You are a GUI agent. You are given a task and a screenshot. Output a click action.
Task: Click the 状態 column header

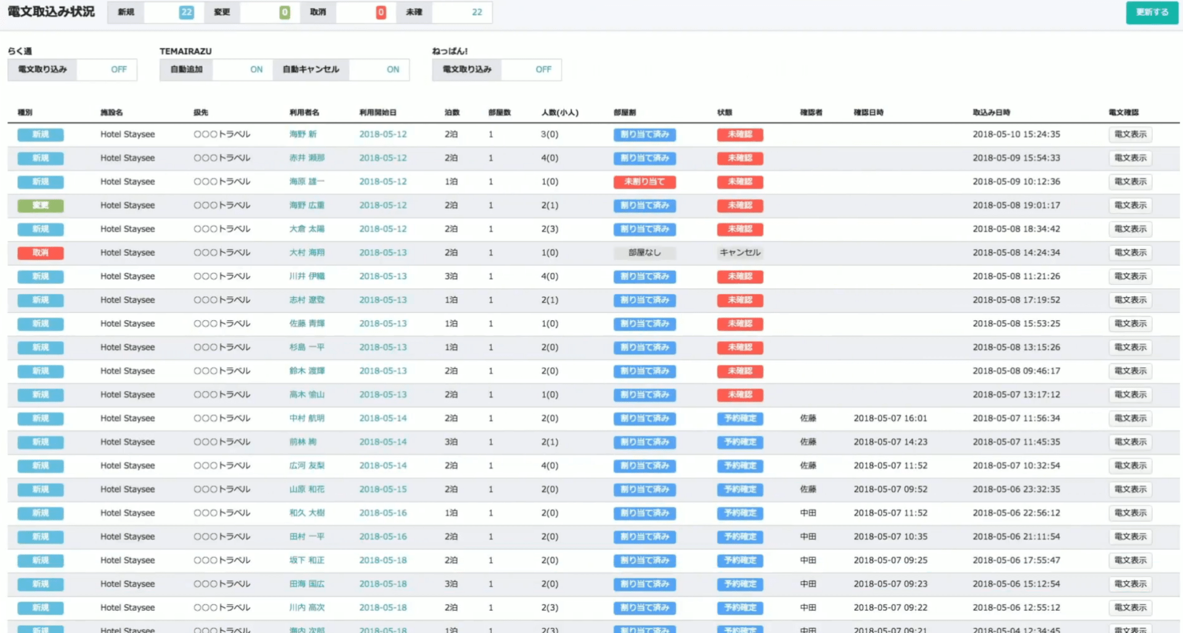pyautogui.click(x=725, y=113)
